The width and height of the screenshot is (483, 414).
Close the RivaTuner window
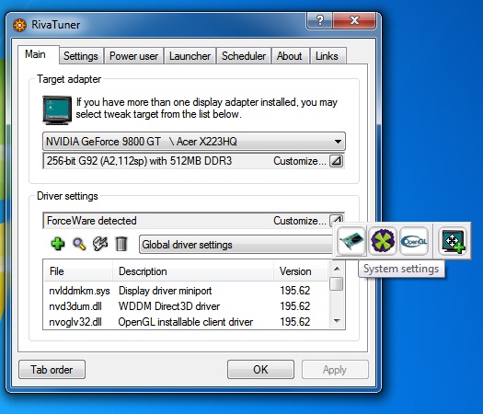pos(354,20)
